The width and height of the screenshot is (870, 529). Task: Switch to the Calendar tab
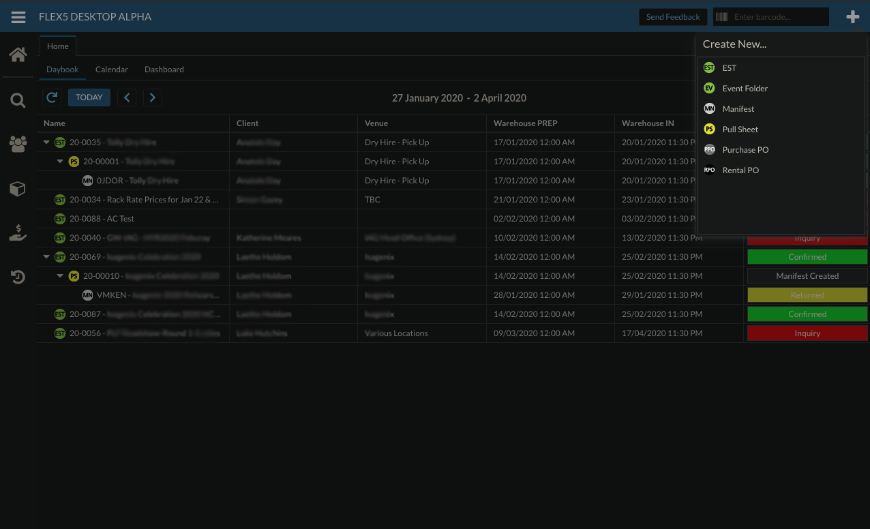[x=112, y=70]
